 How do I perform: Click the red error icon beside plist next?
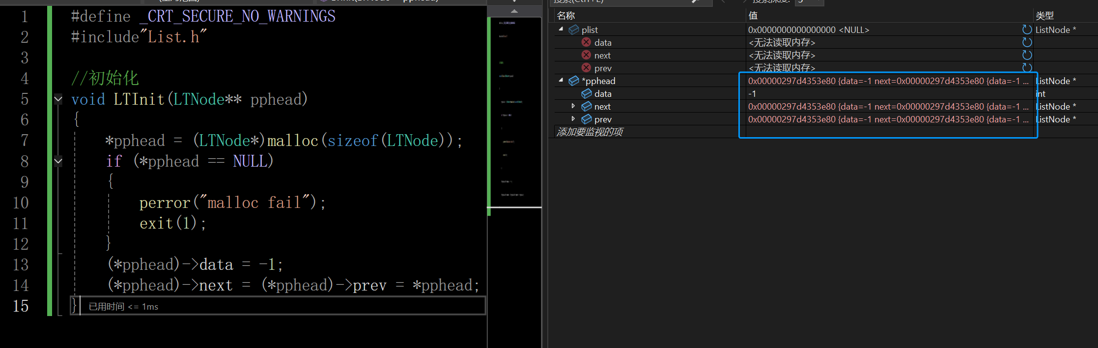point(586,55)
